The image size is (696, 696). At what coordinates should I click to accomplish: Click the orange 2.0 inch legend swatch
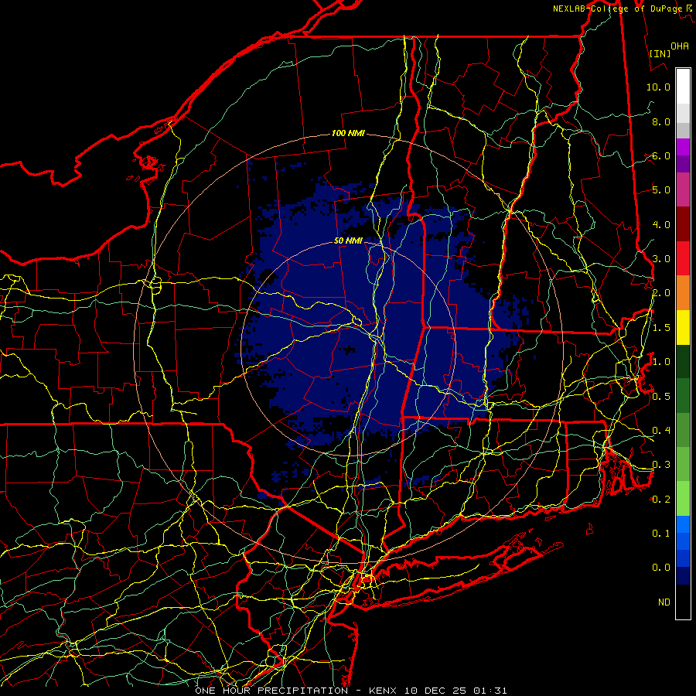683,293
